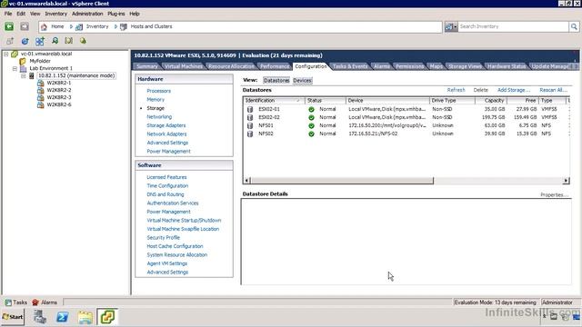This screenshot has height=327, width=582.
Task: Open the Windows Start button
Action: (13, 317)
